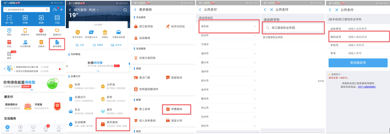This screenshot has width=390, height=134.
Task: Tap the plus icon in Alipay header
Action: (x=61, y=10)
